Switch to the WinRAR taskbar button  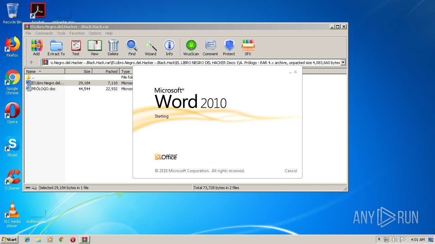[84, 240]
